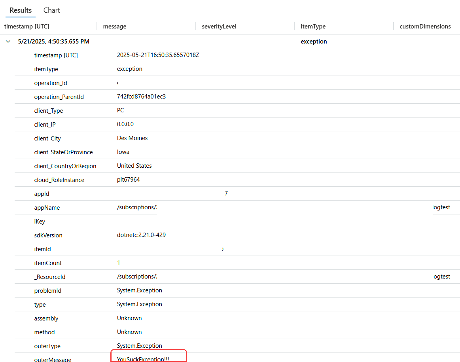This screenshot has width=460, height=362.
Task: Click the severityLevel column header
Action: click(x=219, y=27)
